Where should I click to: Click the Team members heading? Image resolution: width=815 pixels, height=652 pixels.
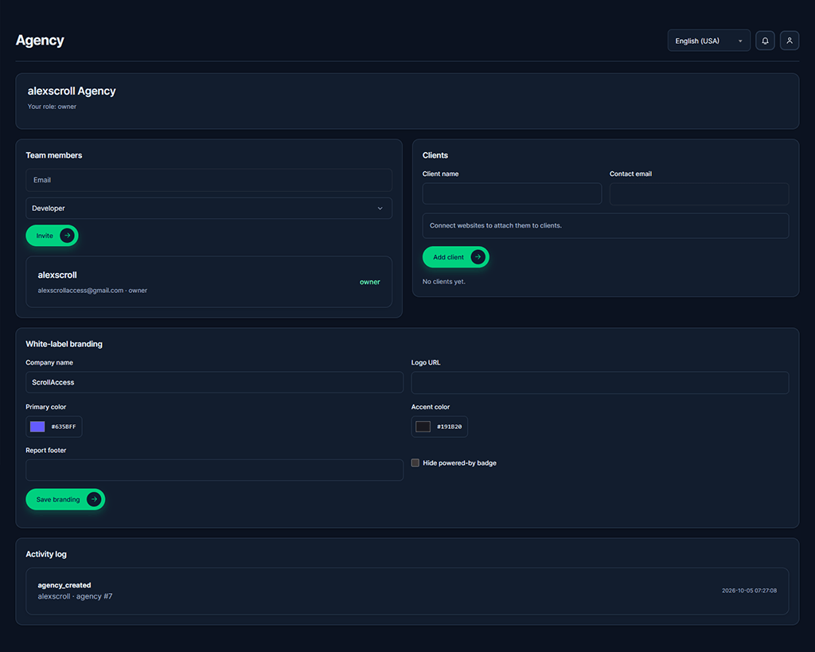coord(54,155)
